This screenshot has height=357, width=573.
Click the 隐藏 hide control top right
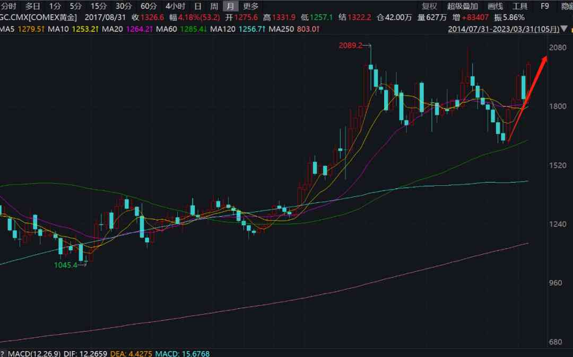tap(567, 6)
